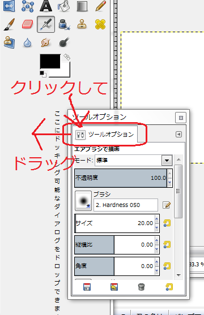Open the tab configuration menu arrow
This screenshot has height=315, width=204.
tap(179, 134)
